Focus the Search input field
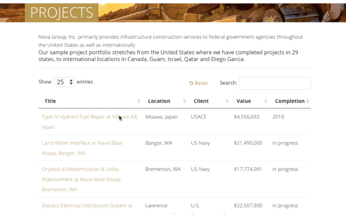This screenshot has height=217, width=346. coord(275,83)
